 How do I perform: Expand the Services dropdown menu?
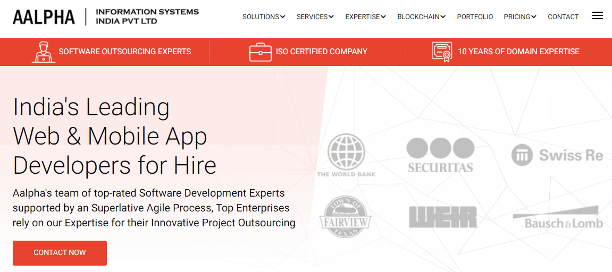[x=315, y=17]
